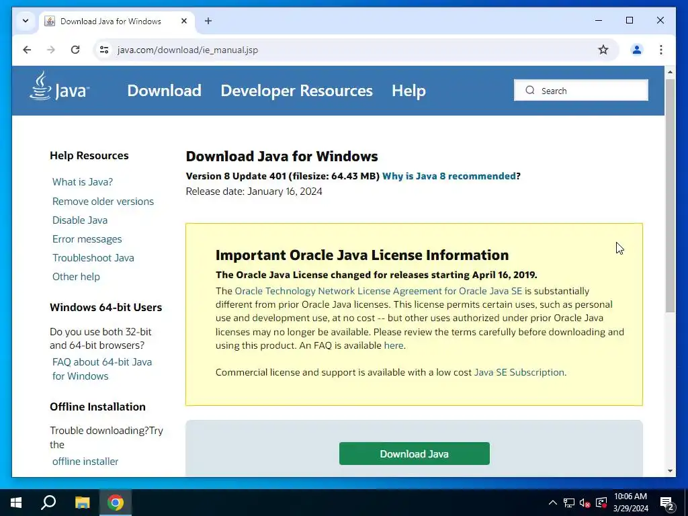Viewport: 688px width, 516px height.
Task: Go back using the browser back arrow
Action: point(27,50)
